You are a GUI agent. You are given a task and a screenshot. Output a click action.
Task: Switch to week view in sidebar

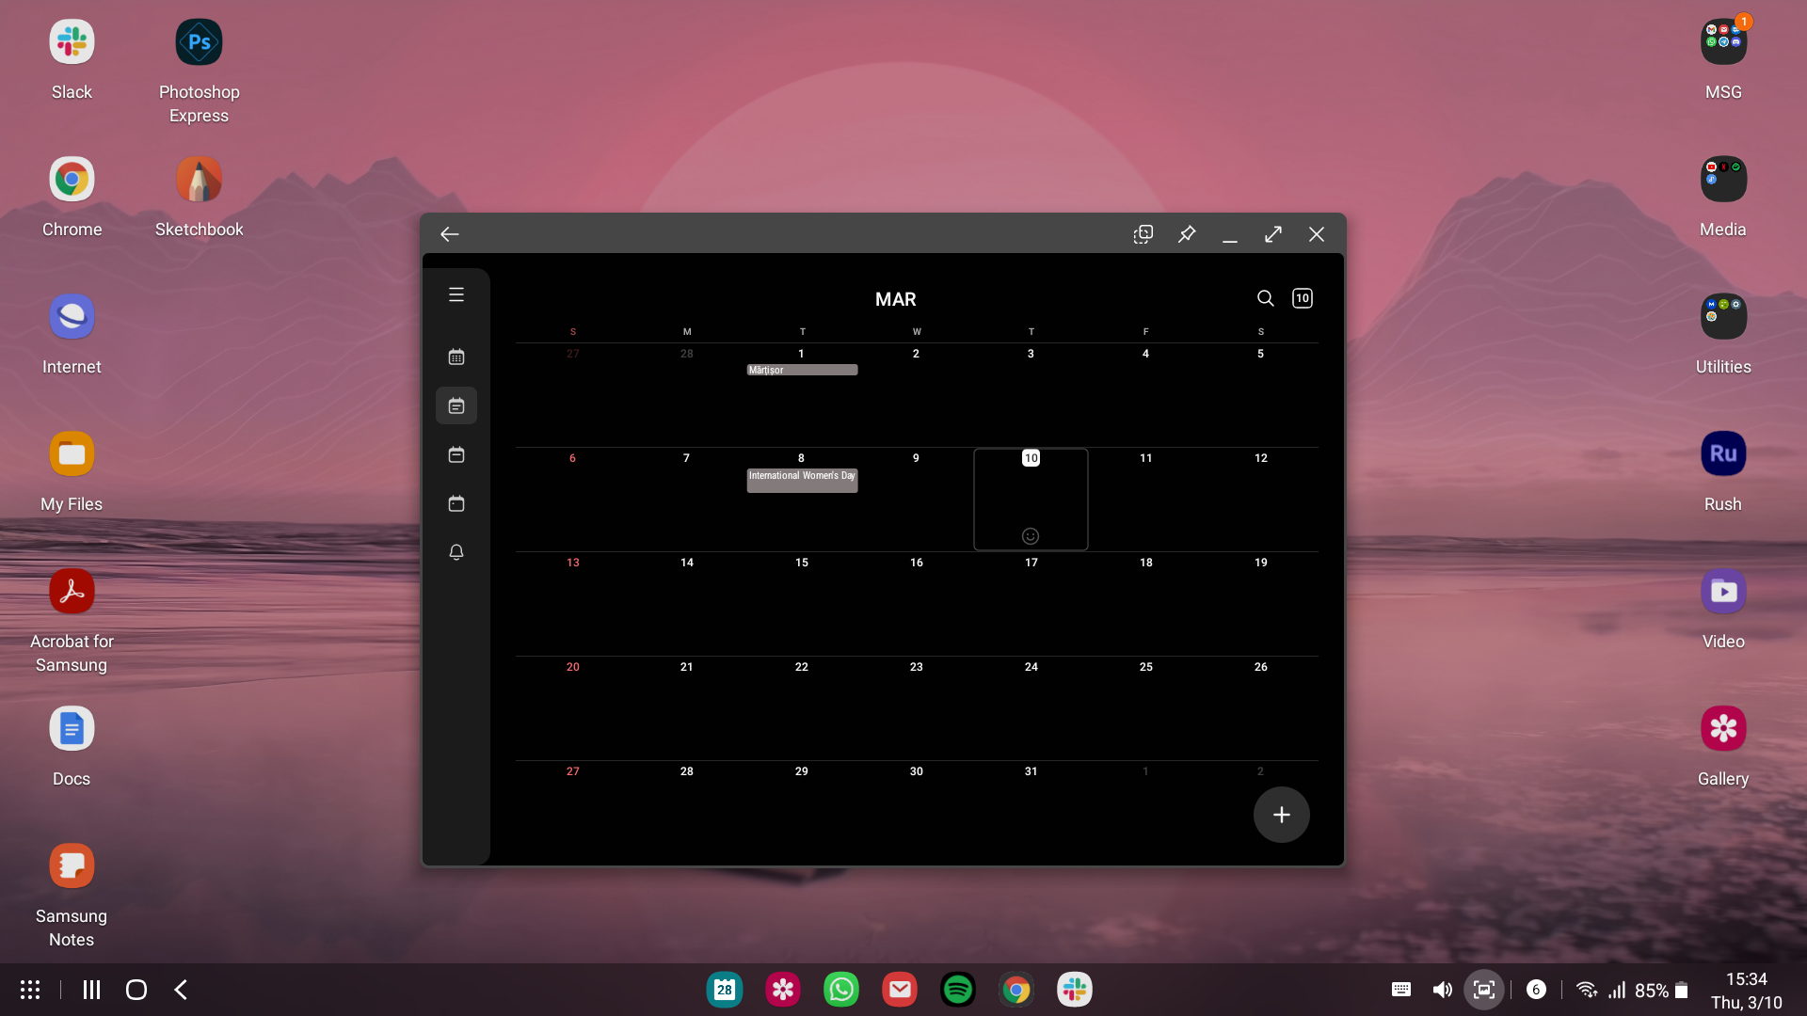click(x=456, y=454)
